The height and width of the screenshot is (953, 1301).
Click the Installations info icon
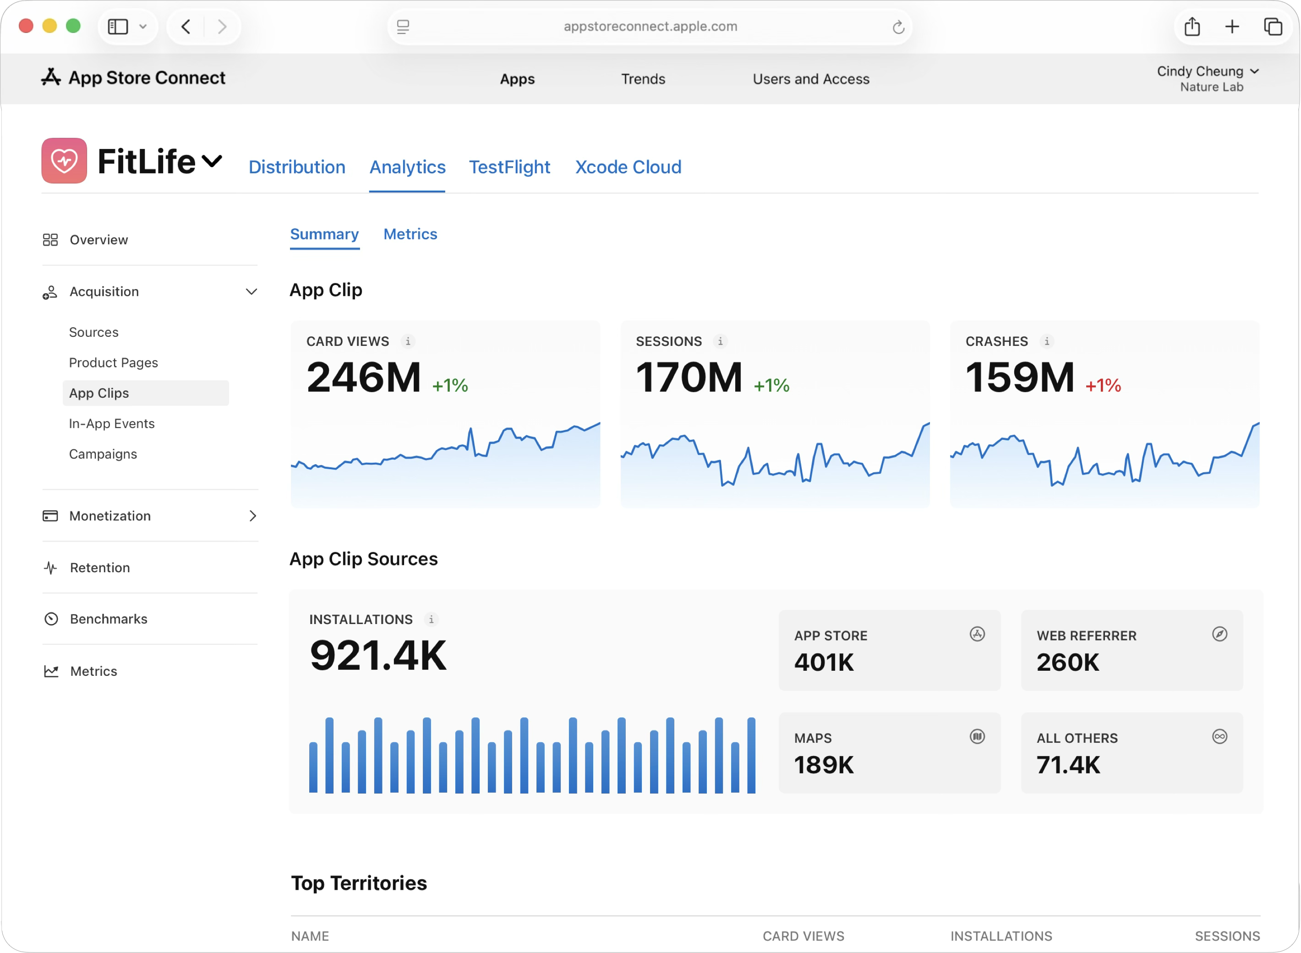pos(431,619)
